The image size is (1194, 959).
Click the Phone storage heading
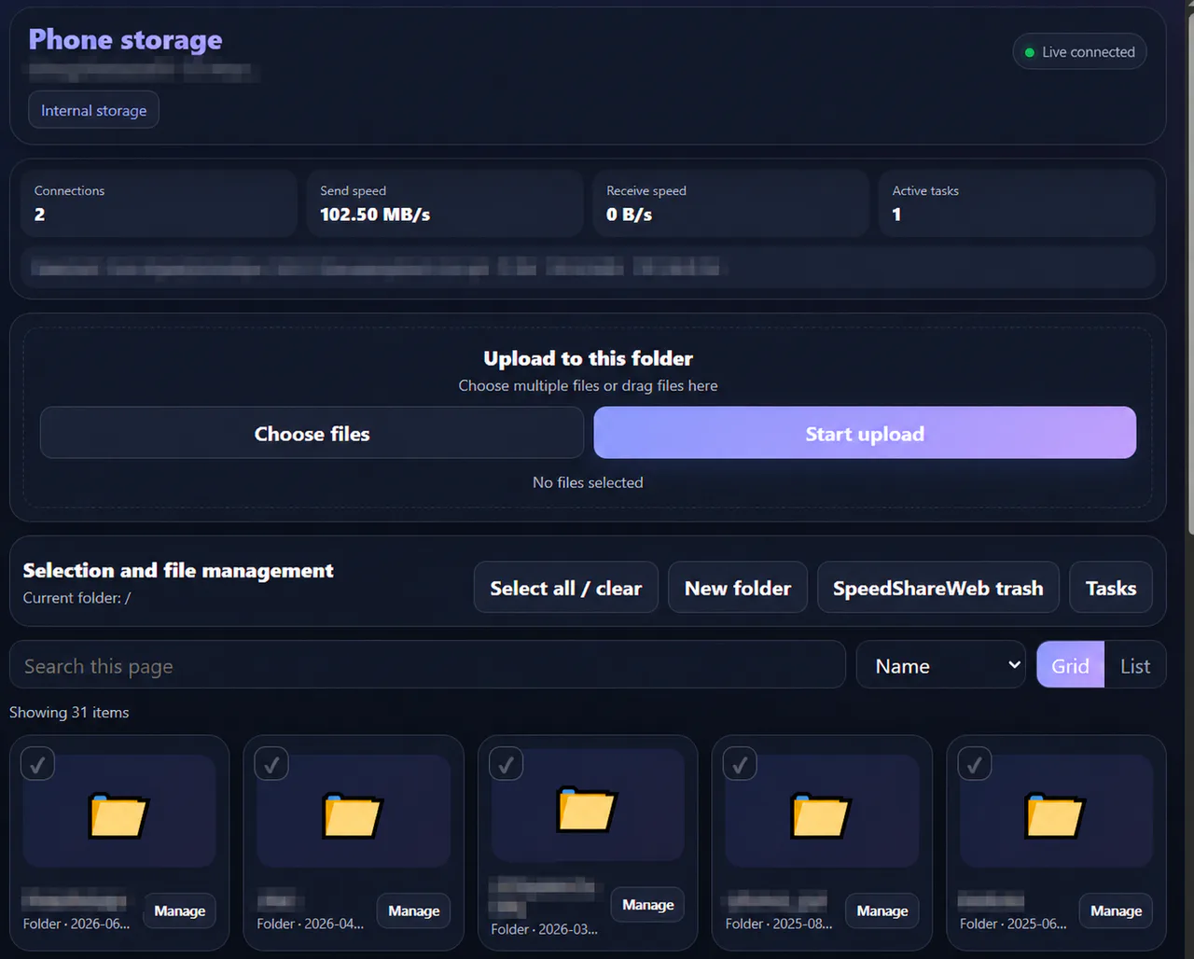126,40
